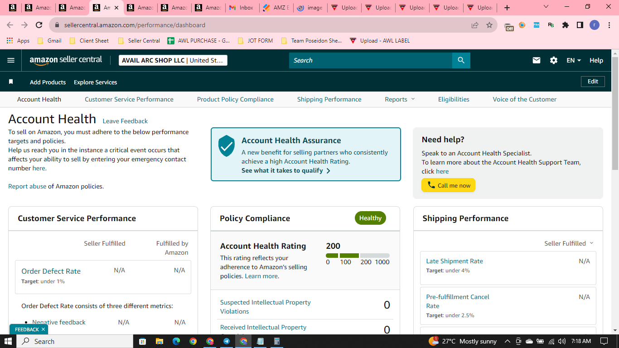Open the FBA extension icon
Screen dimensions: 619x348
click(537, 25)
